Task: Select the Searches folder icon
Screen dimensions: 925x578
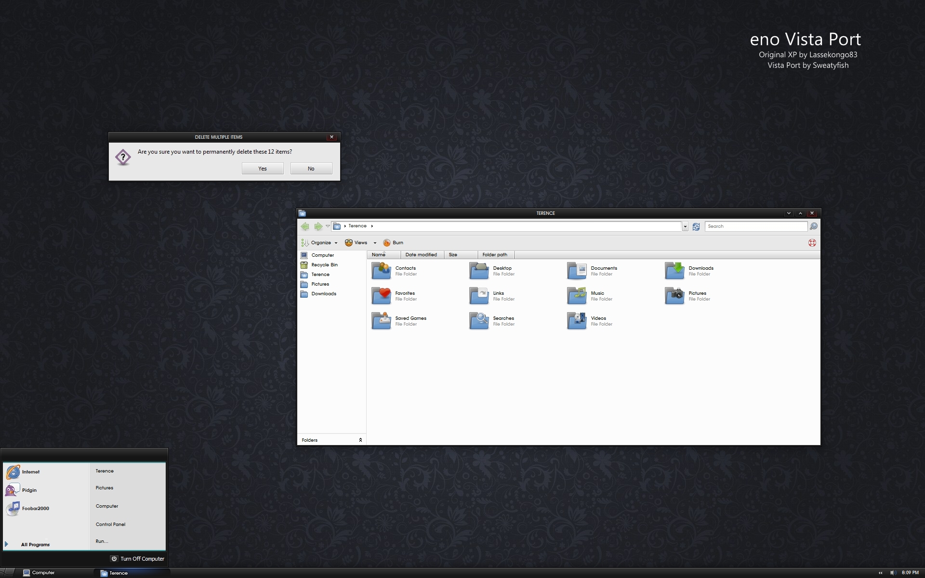Action: [479, 321]
